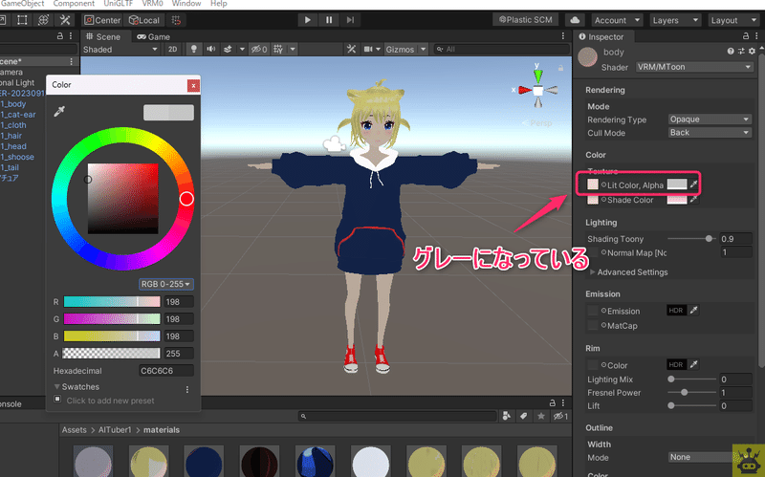Adjust the R channel slider
The image size is (765, 477).
(112, 302)
